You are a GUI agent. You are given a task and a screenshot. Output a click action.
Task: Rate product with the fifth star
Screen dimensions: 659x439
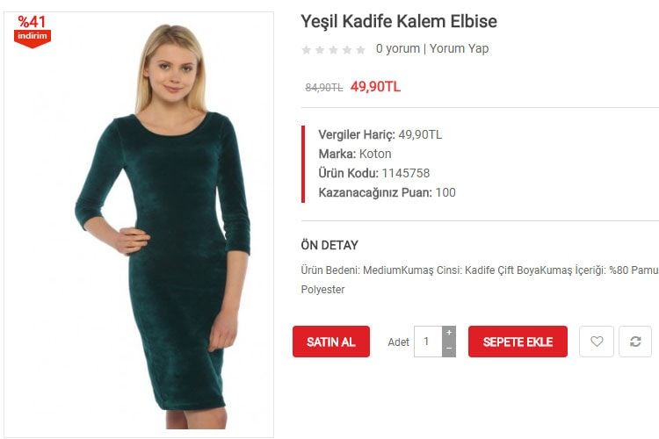click(x=360, y=50)
